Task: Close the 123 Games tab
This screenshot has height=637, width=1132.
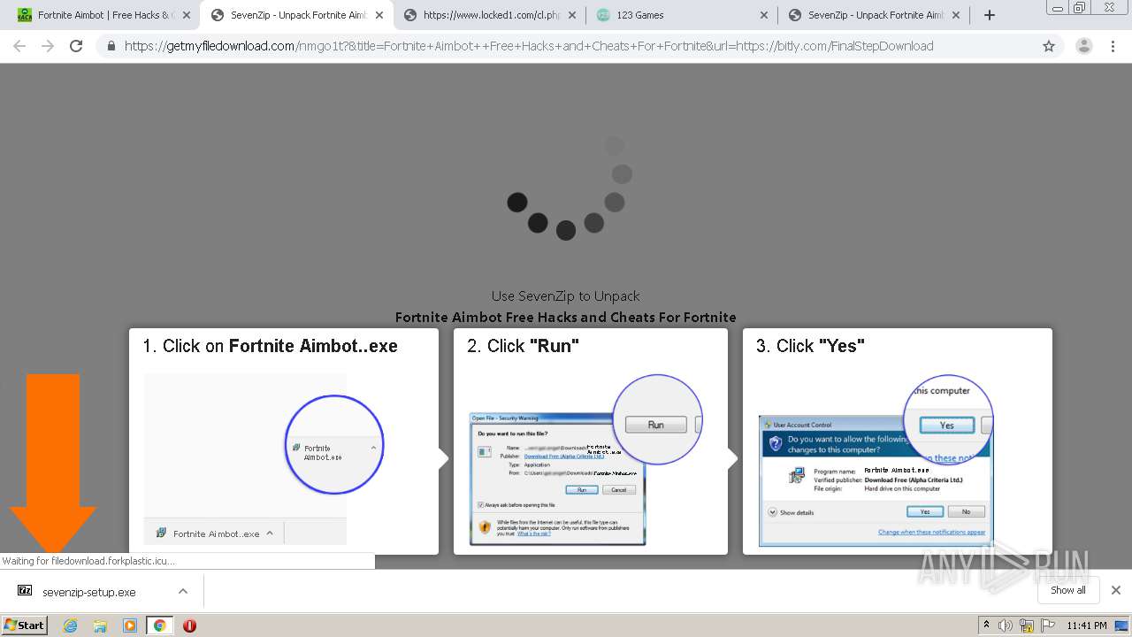Action: click(x=764, y=15)
